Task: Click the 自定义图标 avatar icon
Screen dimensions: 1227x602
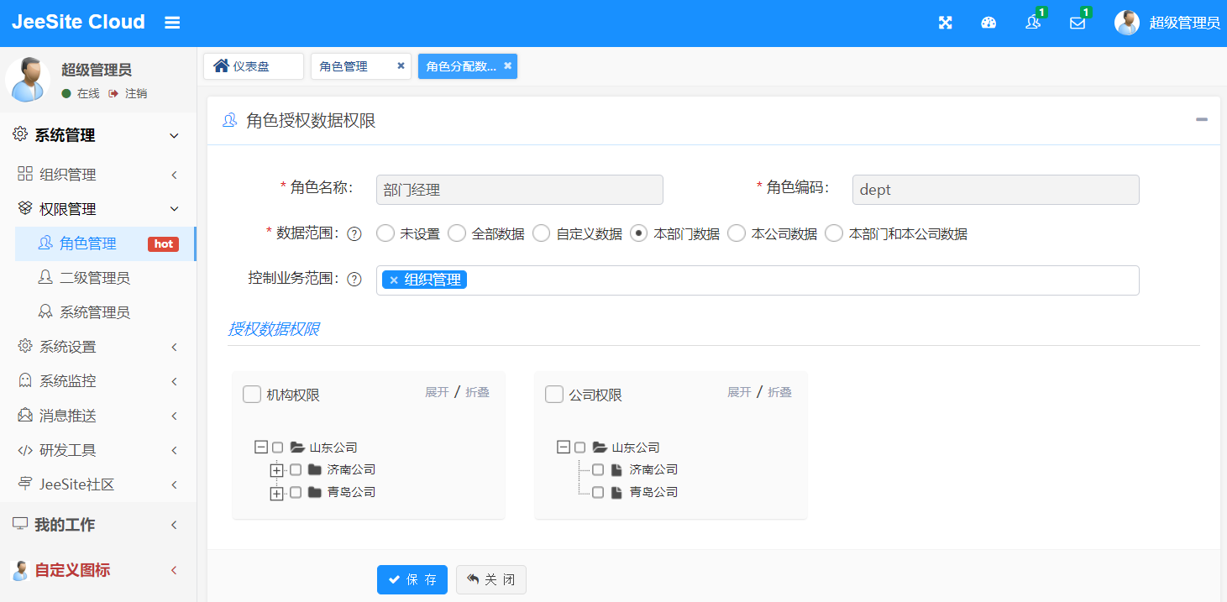Action: point(20,570)
